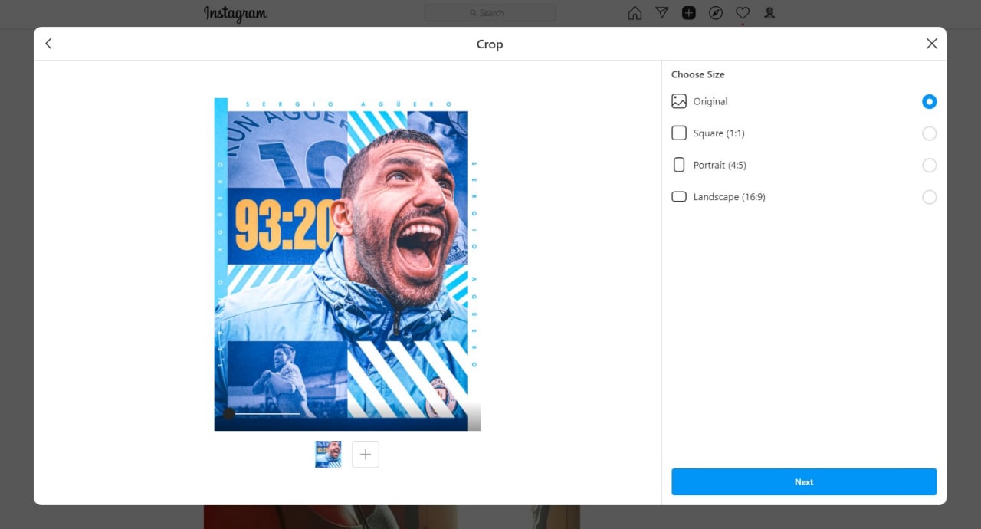Click the new post plus icon

pos(688,13)
